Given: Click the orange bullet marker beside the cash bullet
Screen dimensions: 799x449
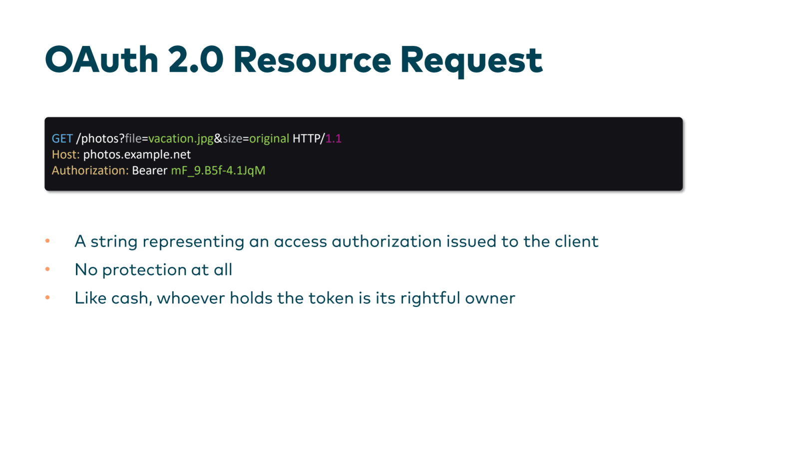Looking at the screenshot, I should [x=48, y=298].
